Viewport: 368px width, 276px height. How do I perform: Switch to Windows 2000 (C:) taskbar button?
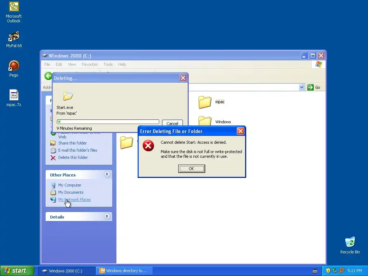(66, 271)
